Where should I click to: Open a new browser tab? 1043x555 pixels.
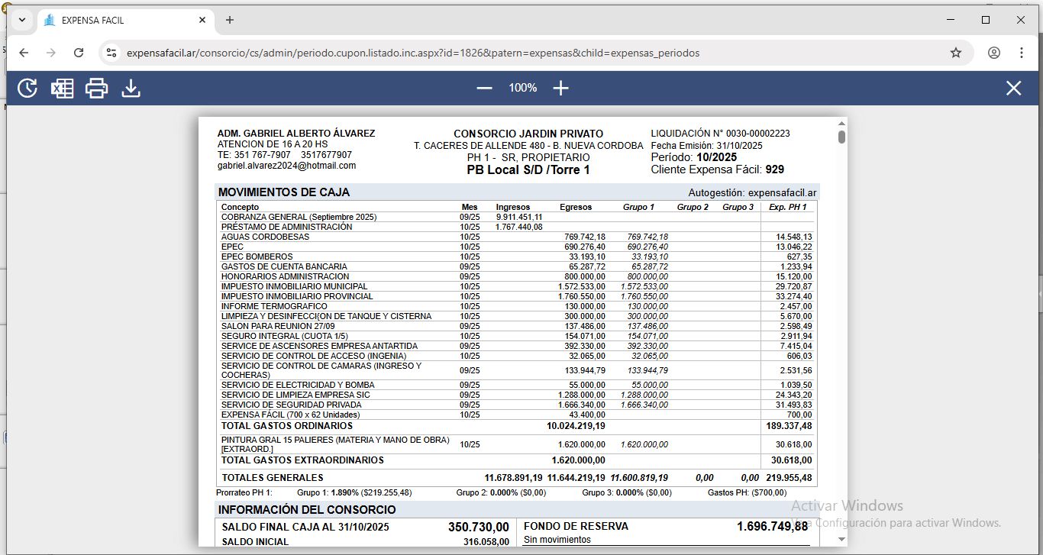click(x=230, y=20)
